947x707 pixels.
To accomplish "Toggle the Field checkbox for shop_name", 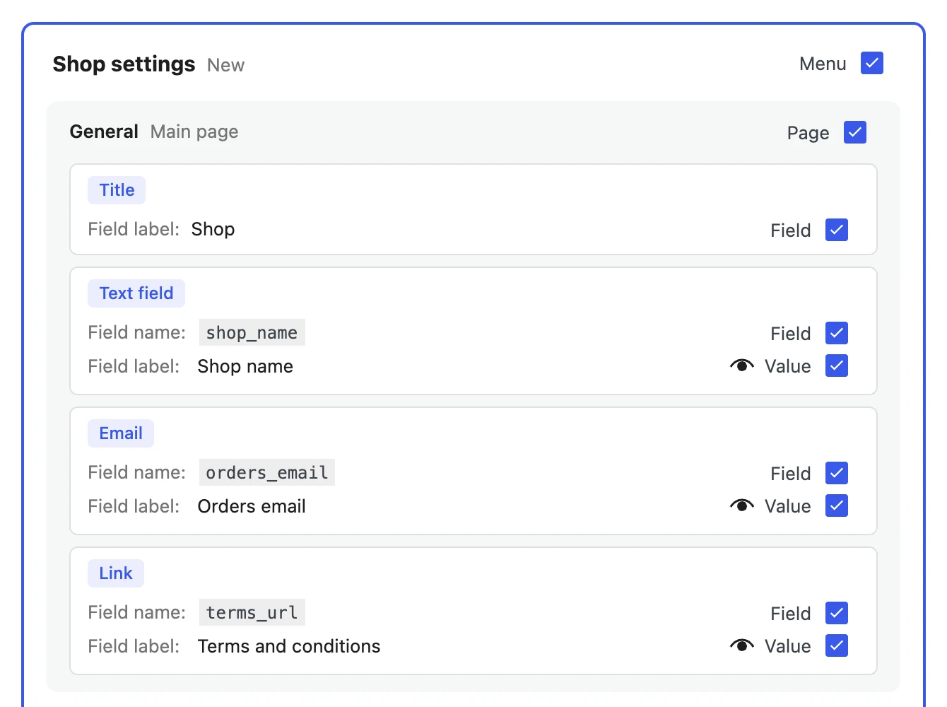I will coord(836,333).
